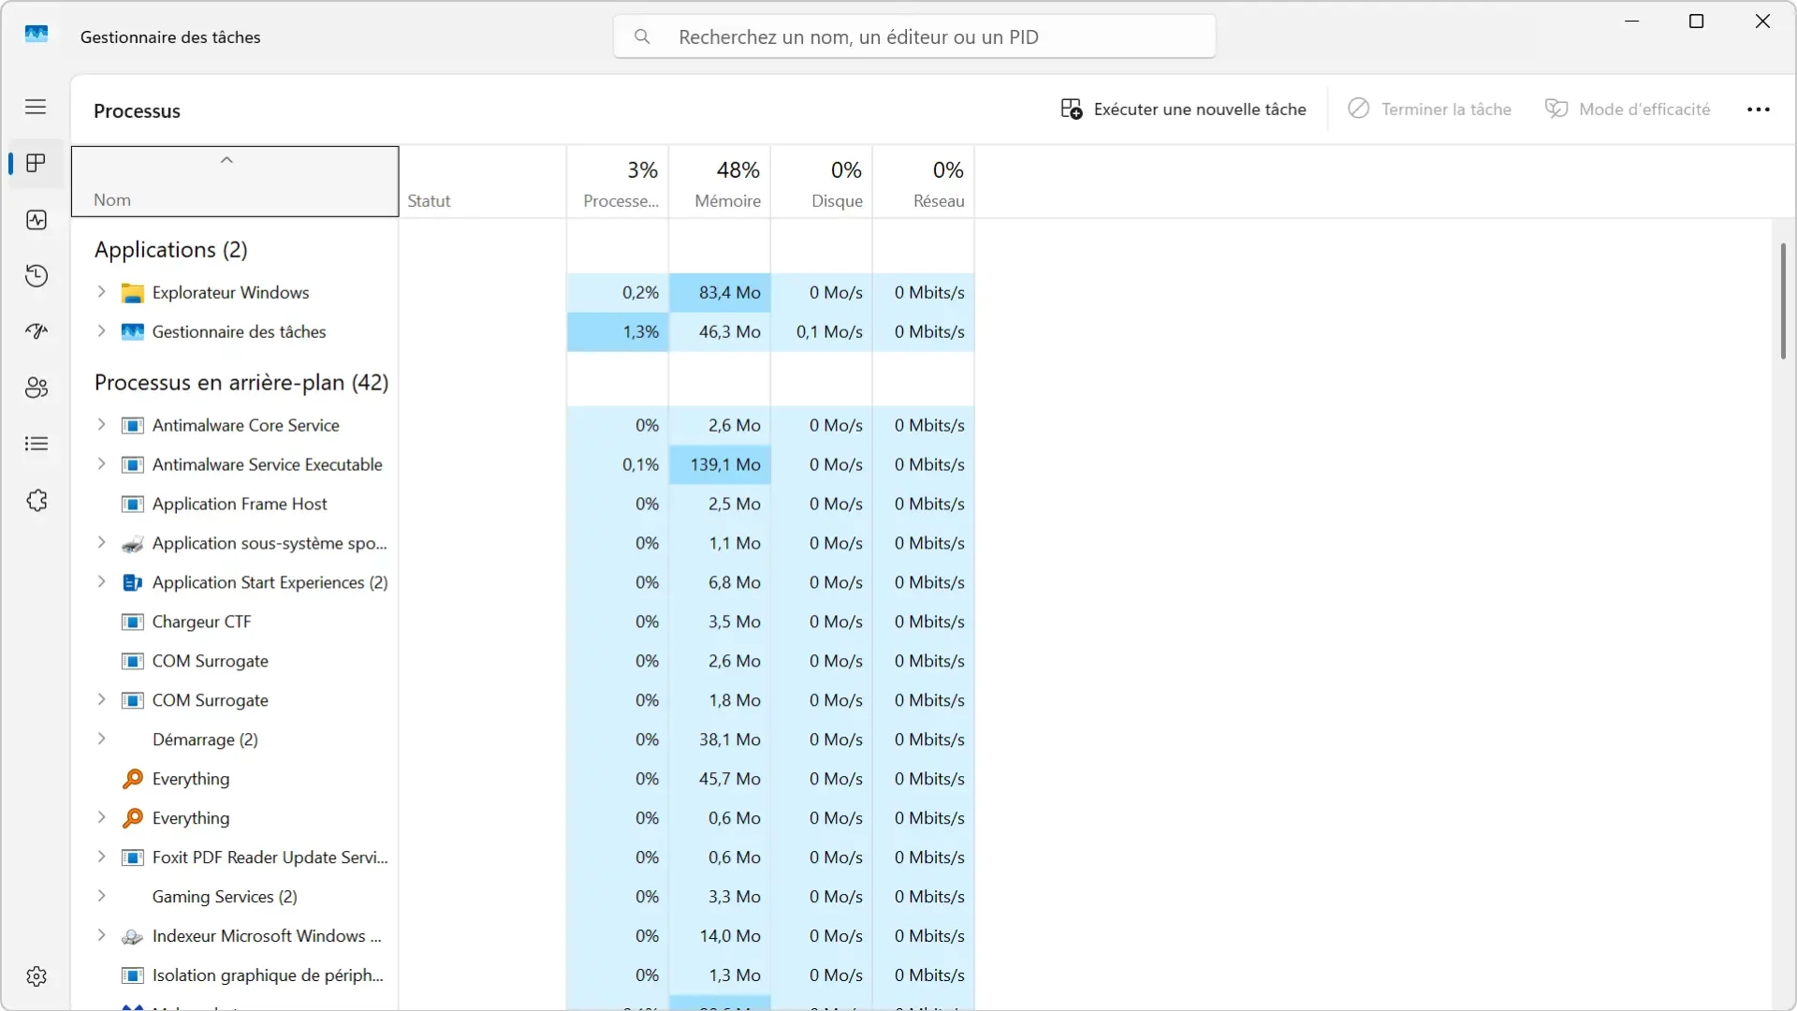This screenshot has width=1797, height=1011.
Task: Expand Application sous-système spouleur row
Action: pyautogui.click(x=101, y=543)
